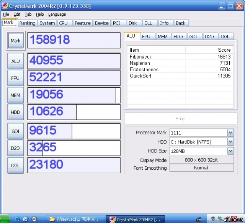This screenshot has height=223, width=245.
Task: Open the File menu
Action: coord(6,15)
